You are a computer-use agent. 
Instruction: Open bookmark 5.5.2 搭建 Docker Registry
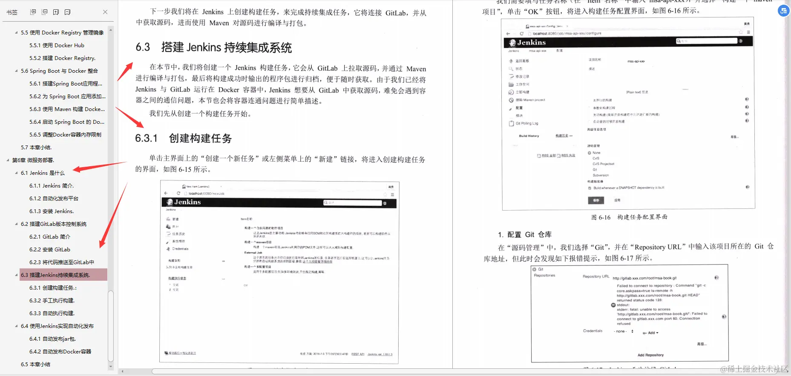tap(62, 58)
